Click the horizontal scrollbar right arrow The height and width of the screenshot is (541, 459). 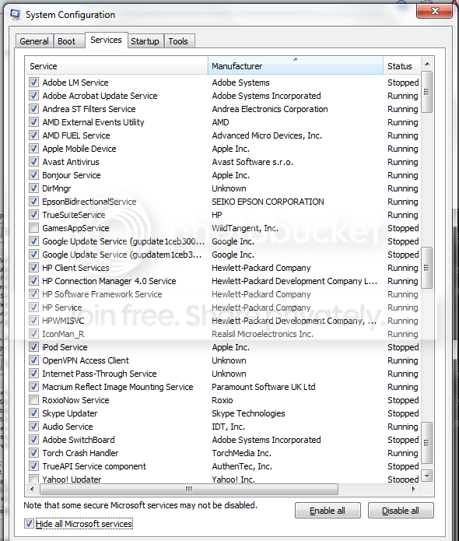click(x=414, y=489)
